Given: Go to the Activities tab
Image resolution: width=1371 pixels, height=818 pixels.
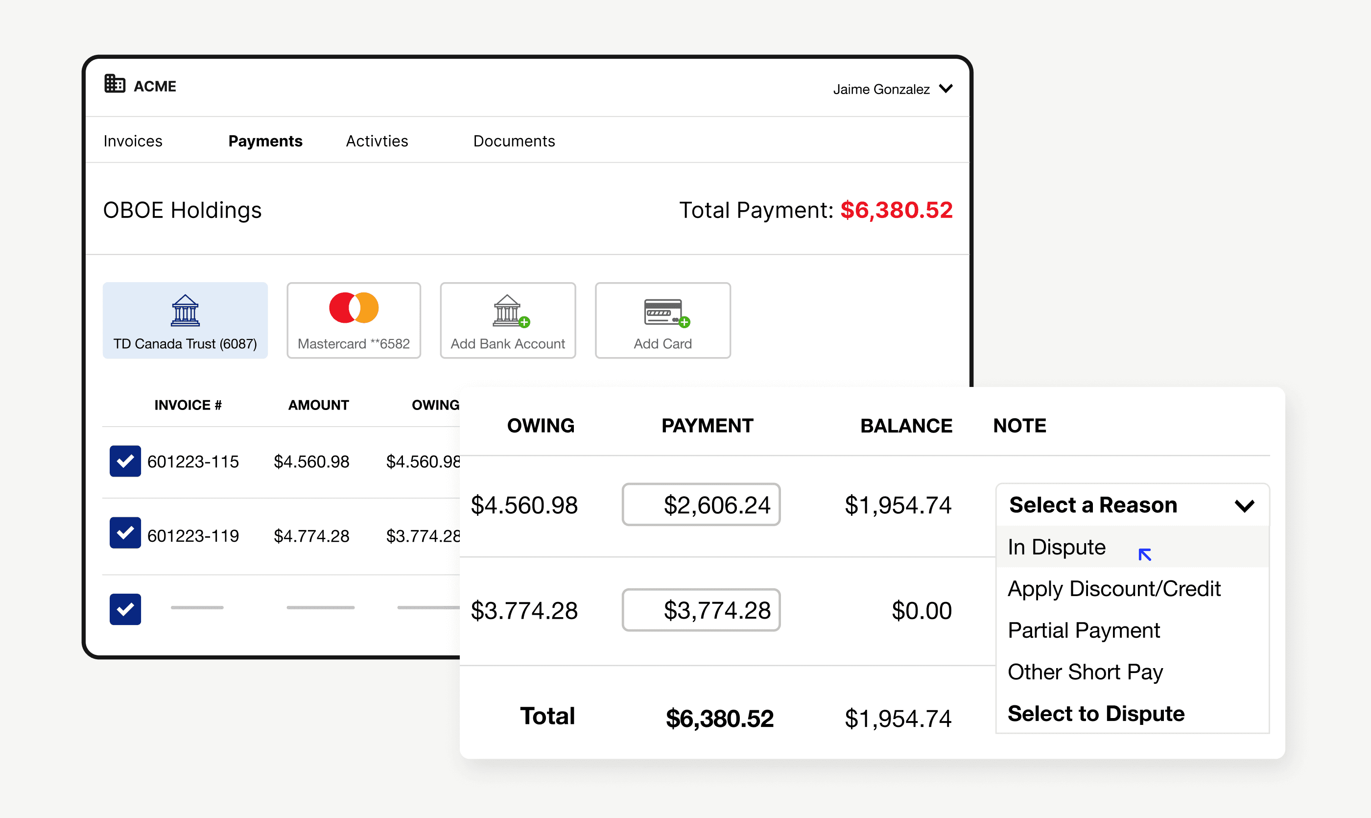Looking at the screenshot, I should (x=377, y=141).
